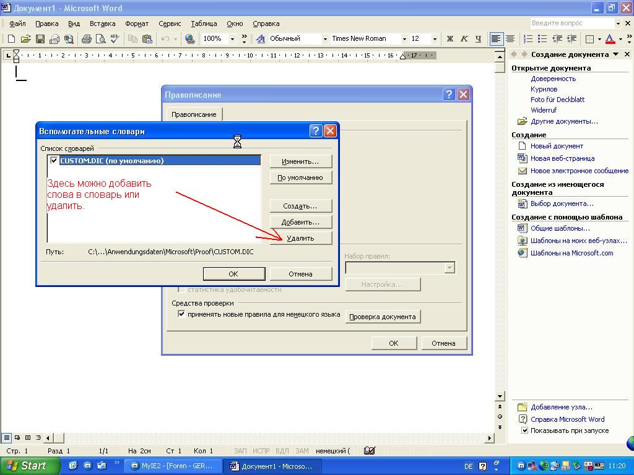This screenshot has width=634, height=475.
Task: Click the Undo arrow toolbar icon
Action: (x=165, y=39)
